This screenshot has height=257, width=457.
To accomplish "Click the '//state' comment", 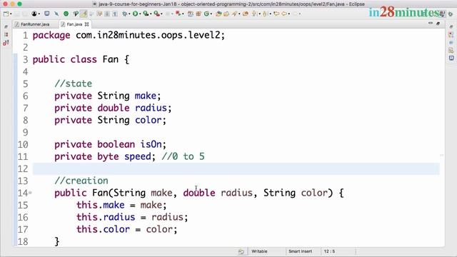I will 73,84.
